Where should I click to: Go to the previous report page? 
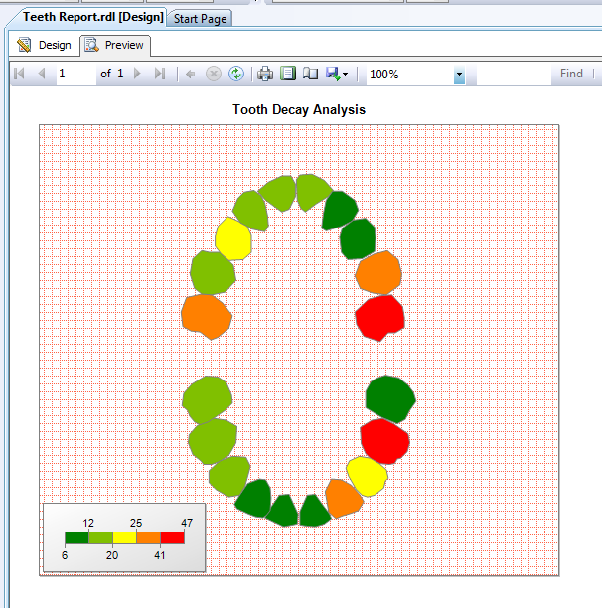pos(42,74)
